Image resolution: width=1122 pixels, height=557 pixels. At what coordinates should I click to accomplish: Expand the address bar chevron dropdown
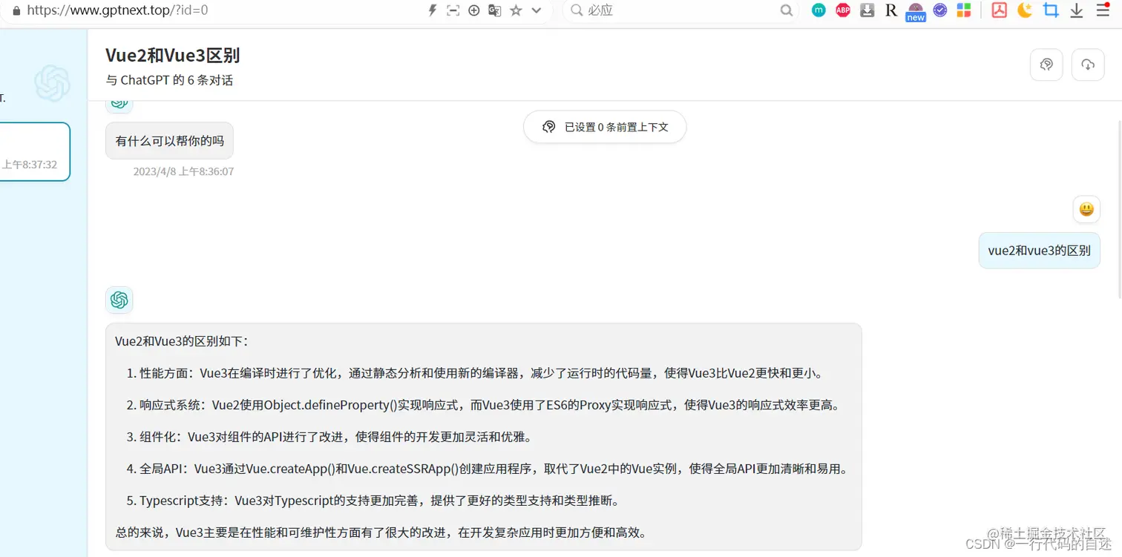point(537,10)
